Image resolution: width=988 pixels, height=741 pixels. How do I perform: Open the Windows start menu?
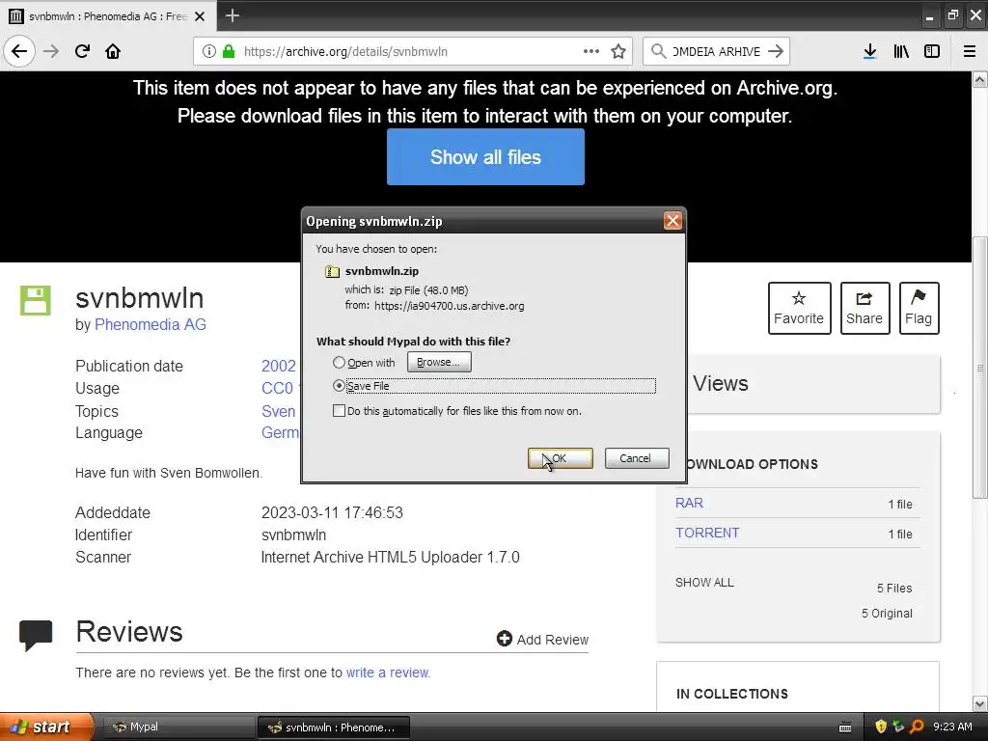coord(46,727)
